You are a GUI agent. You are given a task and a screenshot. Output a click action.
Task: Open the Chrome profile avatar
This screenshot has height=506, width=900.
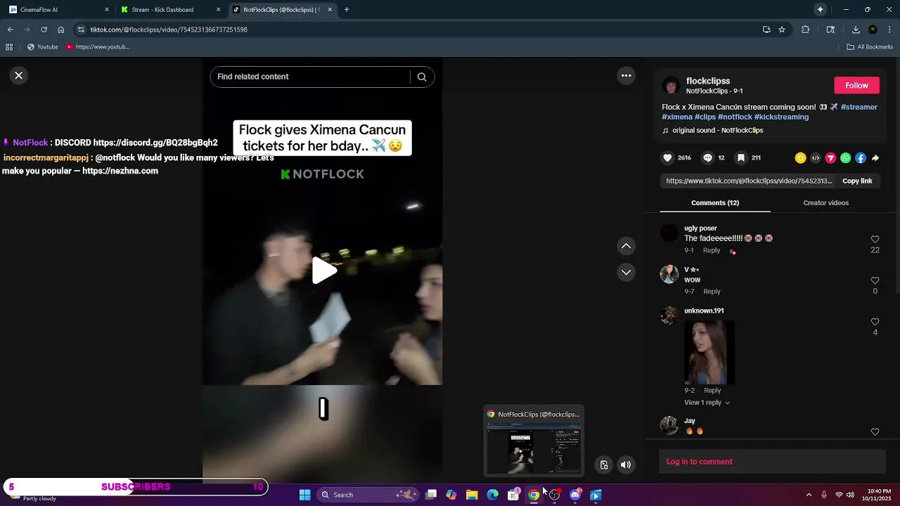coord(873,30)
